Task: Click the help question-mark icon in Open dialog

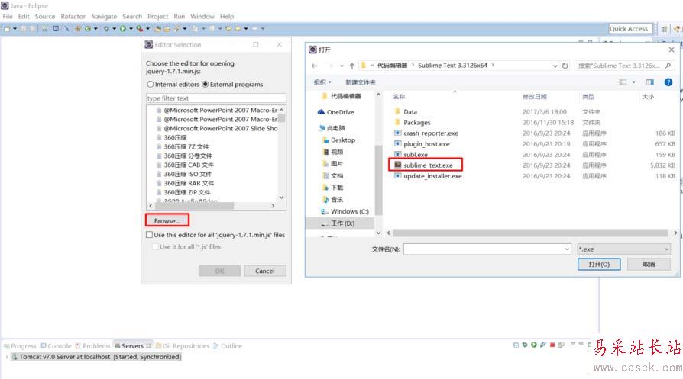Action: (x=668, y=82)
